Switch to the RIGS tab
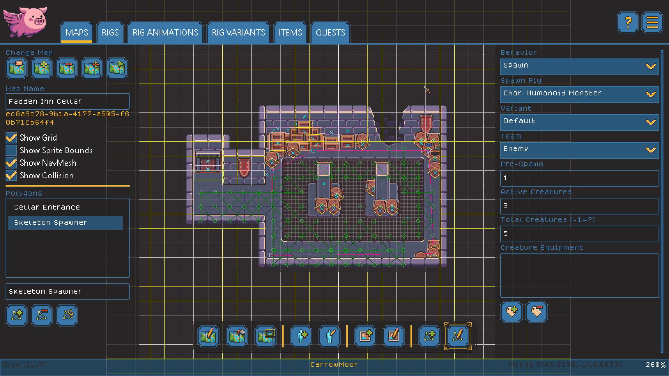This screenshot has height=376, width=669. tap(110, 33)
